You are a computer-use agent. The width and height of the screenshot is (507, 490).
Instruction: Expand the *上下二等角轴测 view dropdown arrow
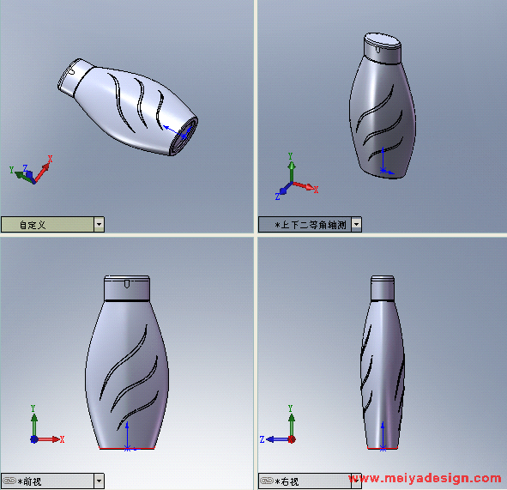[x=356, y=224]
